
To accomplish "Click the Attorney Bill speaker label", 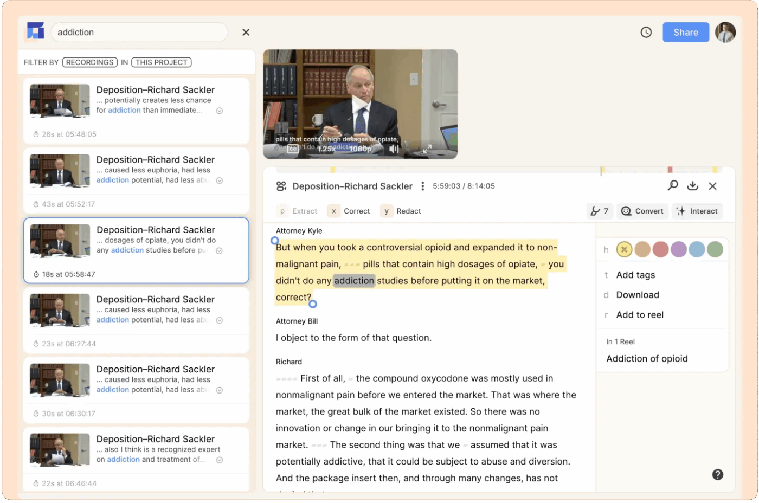I will pos(297,321).
